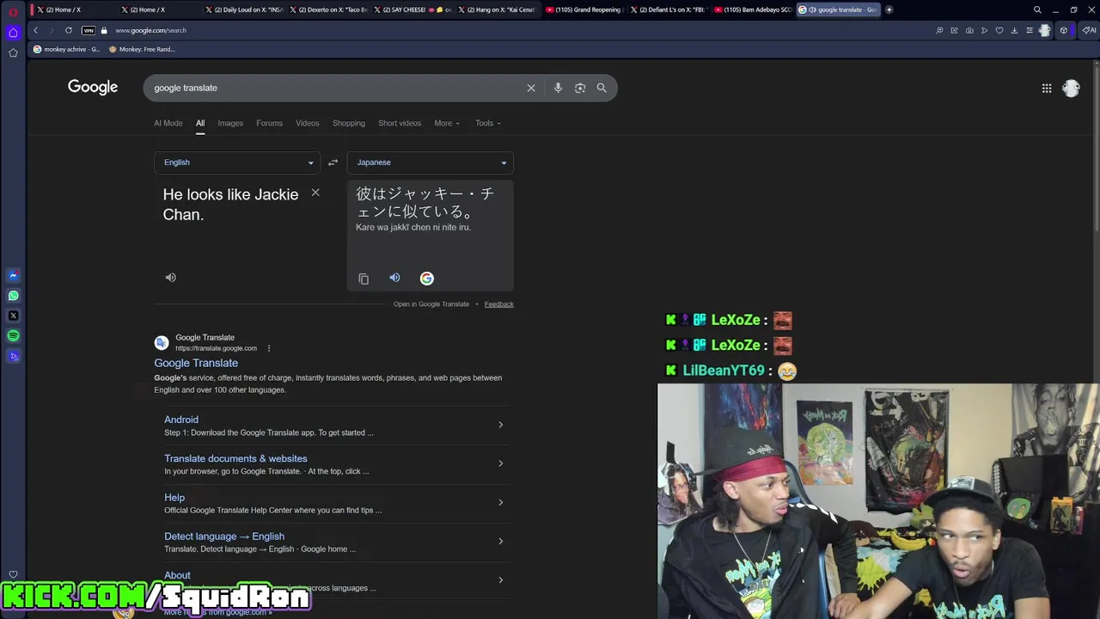1100x619 pixels.
Task: Search the translation on Google icon
Action: click(x=426, y=278)
